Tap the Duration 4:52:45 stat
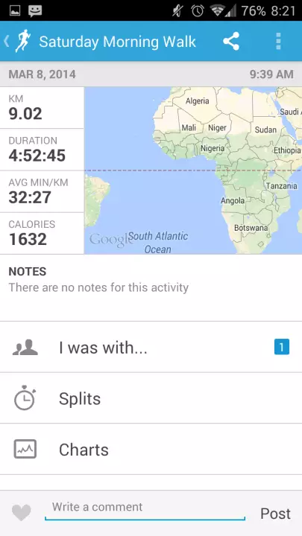Image resolution: width=302 pixels, height=536 pixels. point(42,150)
